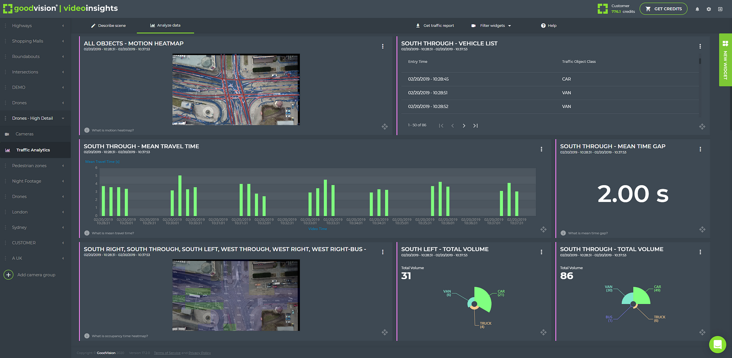The image size is (732, 358).
Task: Jump to last page of vehicle list
Action: coord(475,126)
